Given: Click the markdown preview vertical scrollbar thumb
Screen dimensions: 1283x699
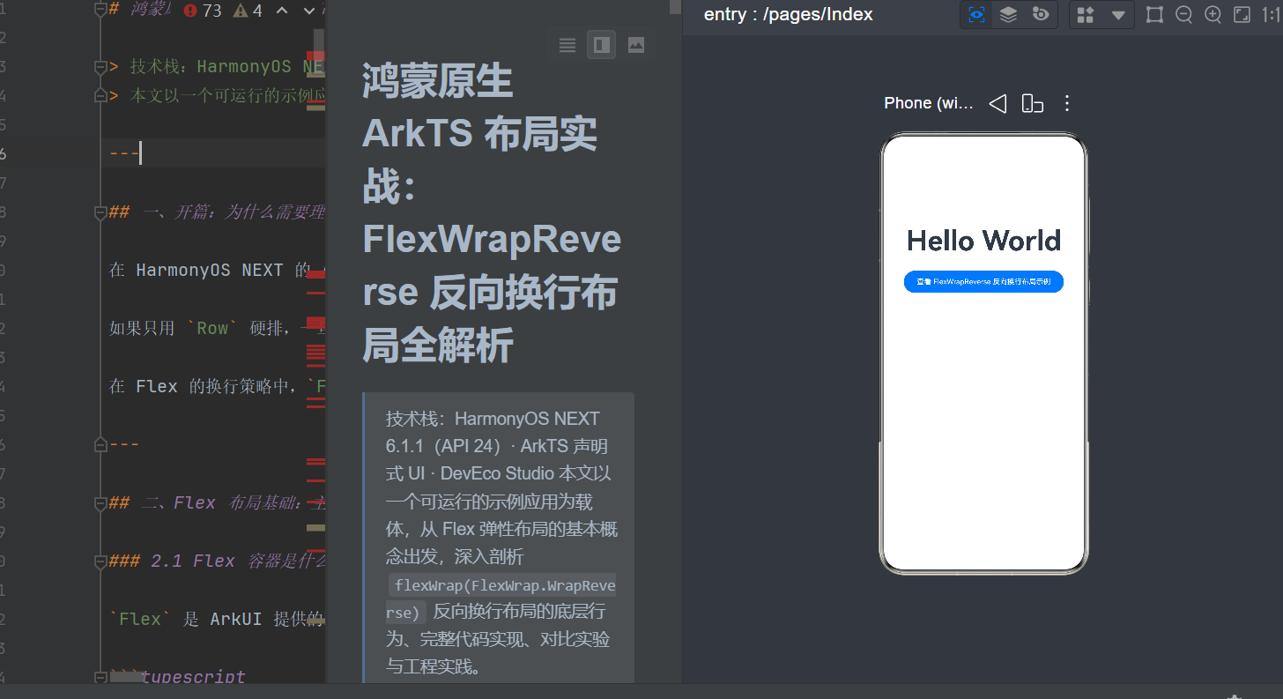Looking at the screenshot, I should click(x=675, y=7).
